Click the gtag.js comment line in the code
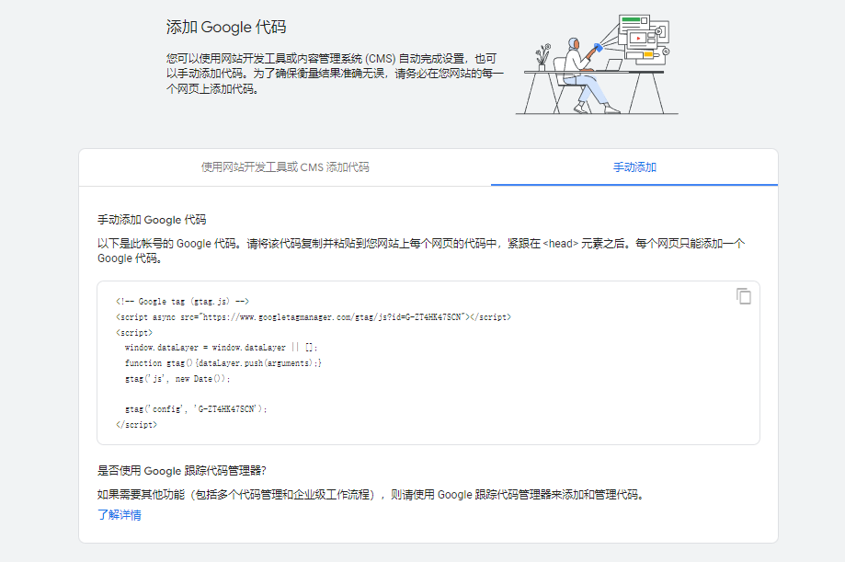845x562 pixels. [180, 301]
